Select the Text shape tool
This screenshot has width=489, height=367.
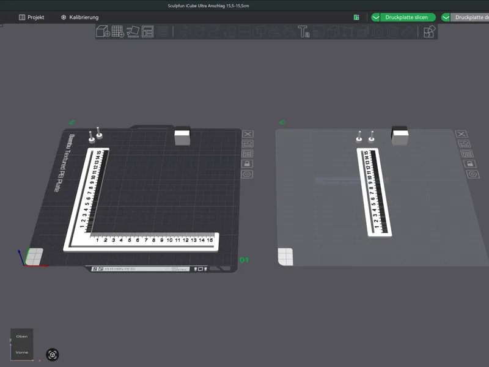303,32
